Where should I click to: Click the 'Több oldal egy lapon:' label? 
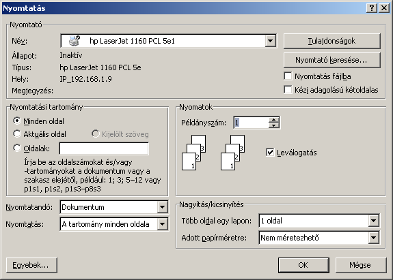click(x=217, y=221)
